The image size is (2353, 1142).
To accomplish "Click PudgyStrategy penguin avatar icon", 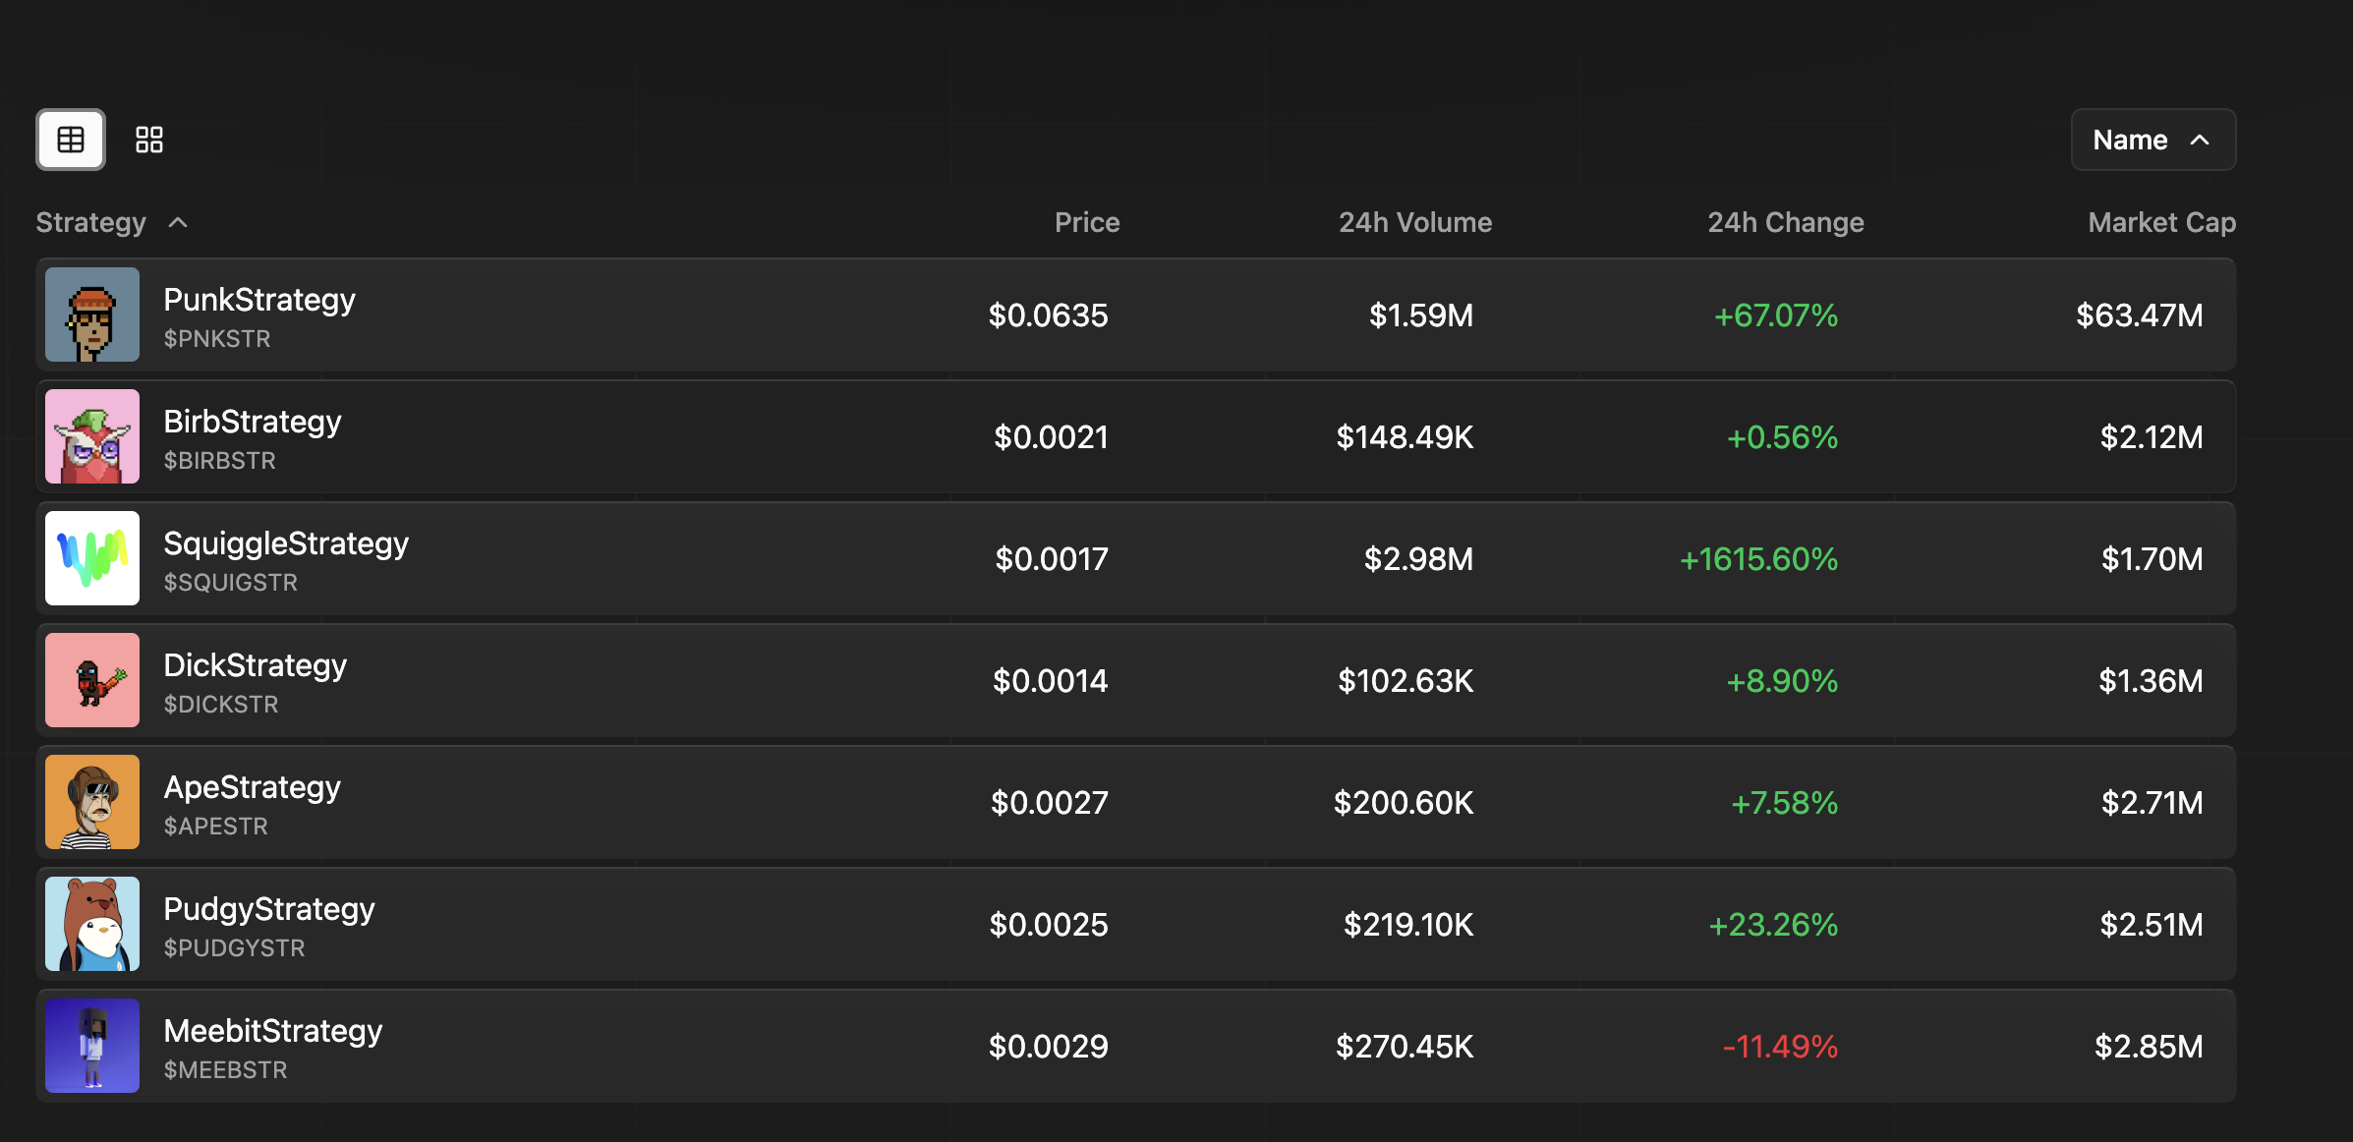I will click(92, 924).
